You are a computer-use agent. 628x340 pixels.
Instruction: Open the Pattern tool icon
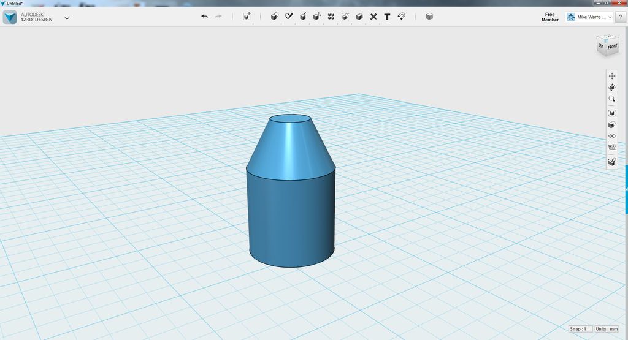331,17
